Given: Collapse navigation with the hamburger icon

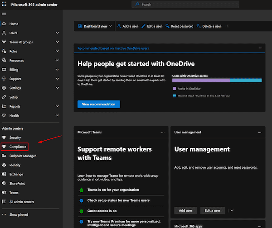Looking at the screenshot, I should 4,14.
